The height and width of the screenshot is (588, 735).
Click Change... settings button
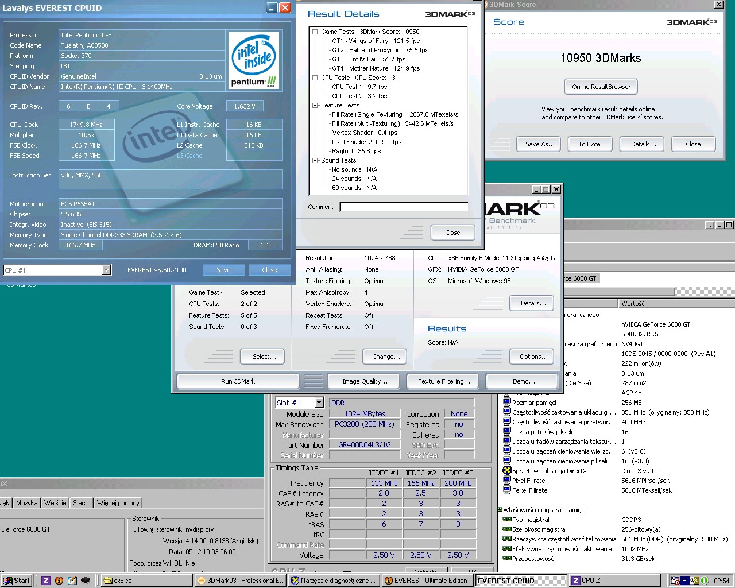[386, 357]
